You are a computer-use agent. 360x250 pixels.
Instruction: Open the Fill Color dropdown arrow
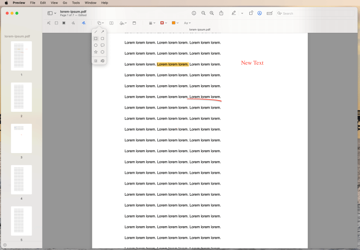(177, 23)
